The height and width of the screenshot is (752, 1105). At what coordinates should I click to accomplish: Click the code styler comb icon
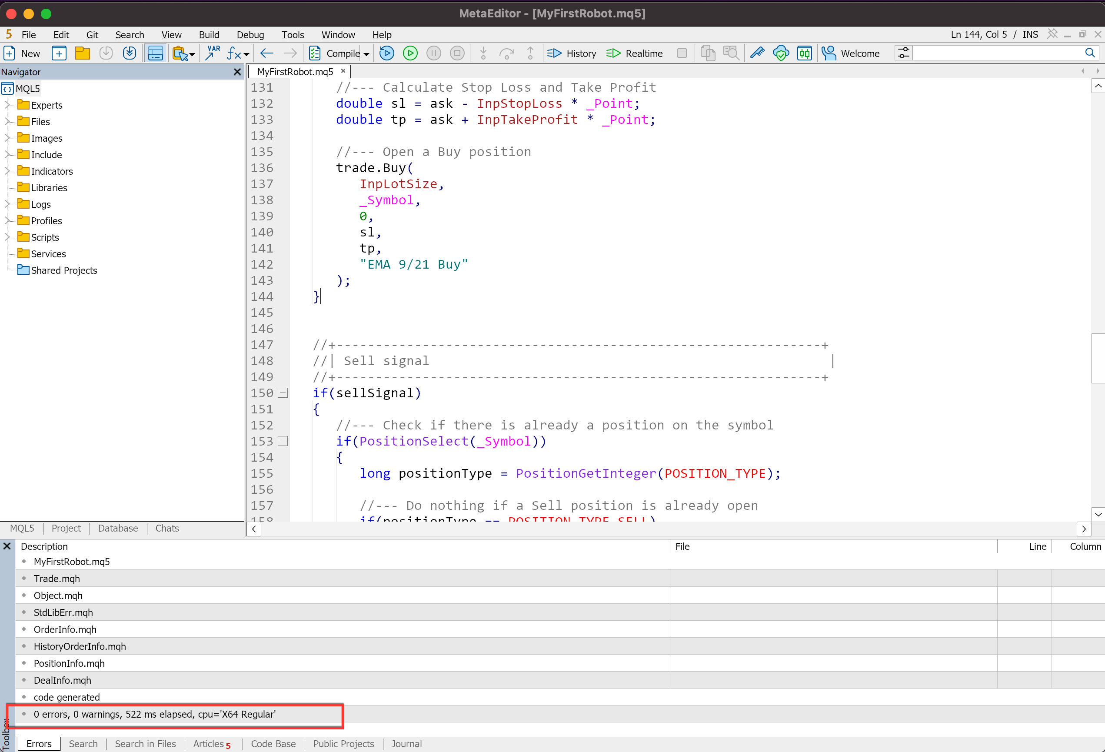click(757, 53)
